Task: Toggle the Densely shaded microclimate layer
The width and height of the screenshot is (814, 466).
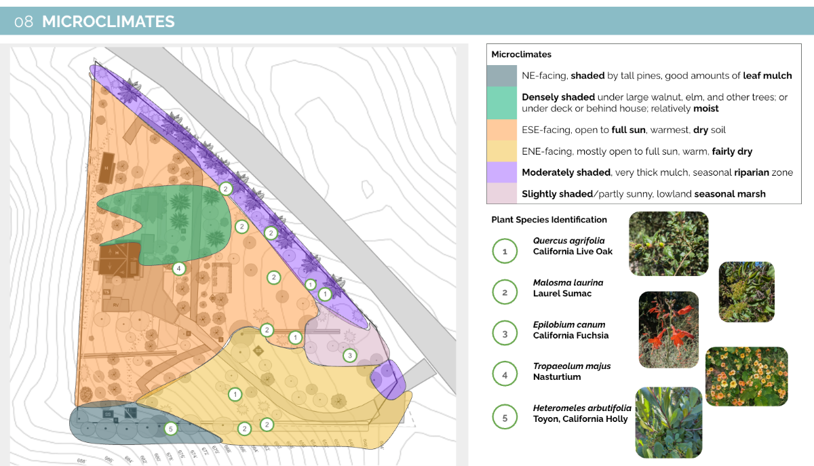Action: [x=502, y=101]
